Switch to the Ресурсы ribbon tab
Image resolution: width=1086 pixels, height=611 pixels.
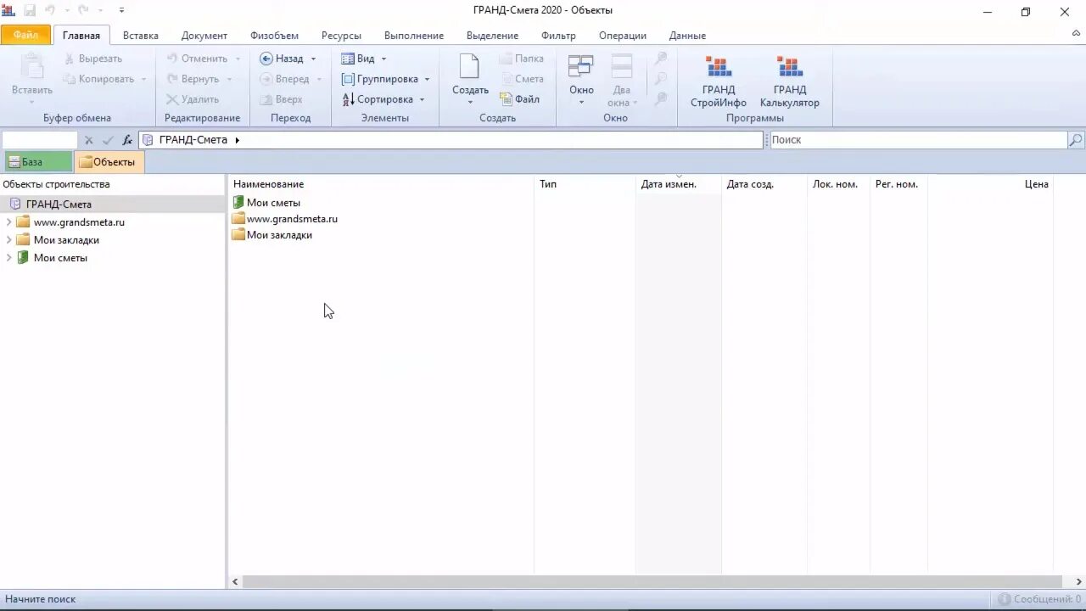[341, 36]
